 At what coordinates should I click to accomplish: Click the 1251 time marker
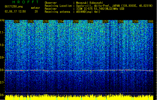(x=16, y=21)
